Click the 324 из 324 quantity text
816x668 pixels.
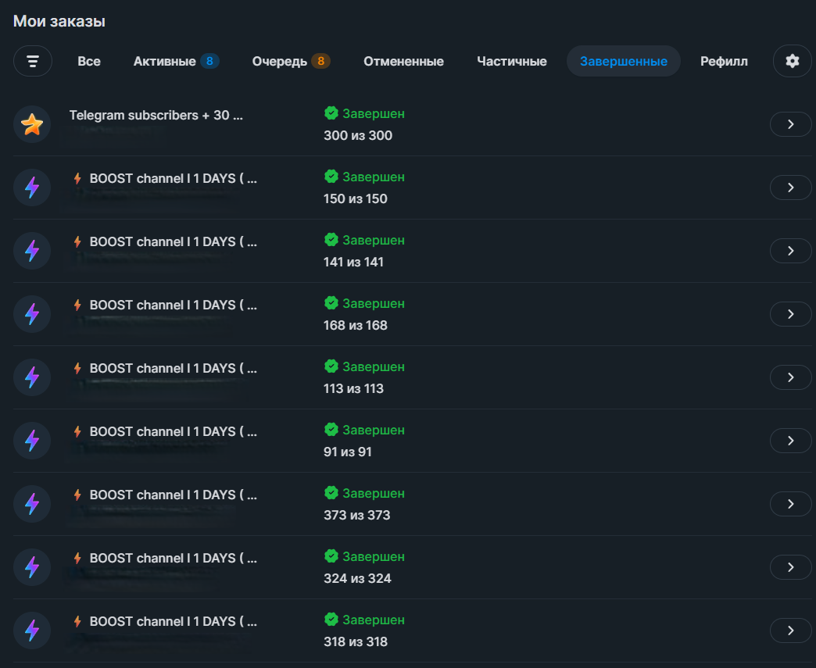tap(357, 578)
